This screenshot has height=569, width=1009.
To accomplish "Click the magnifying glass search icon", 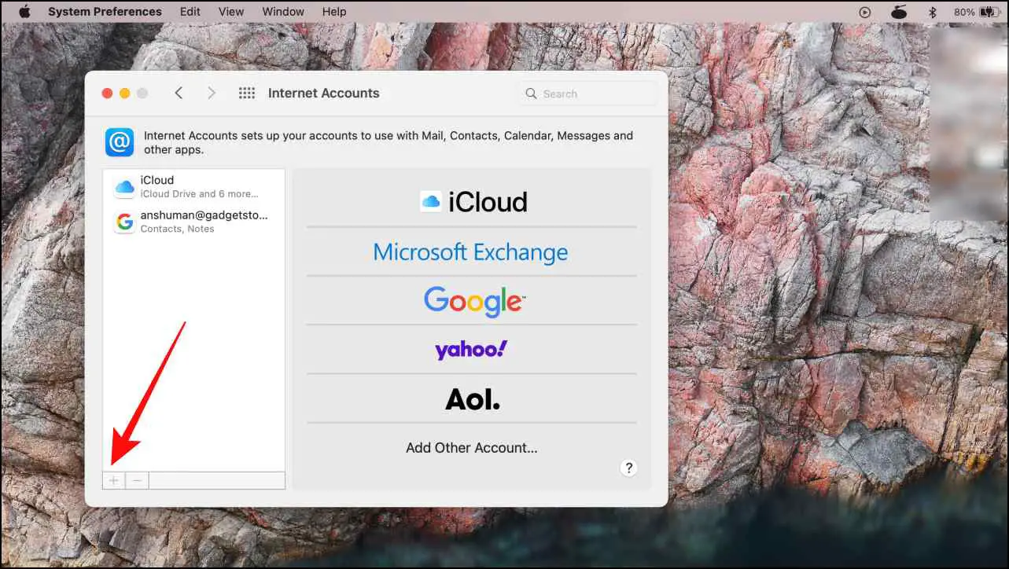I will (532, 94).
